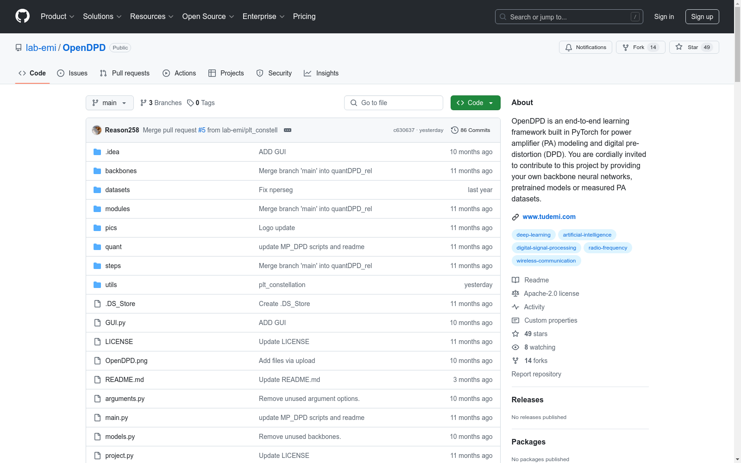Click the README.md file icon
This screenshot has height=463, width=741.
tap(97, 380)
